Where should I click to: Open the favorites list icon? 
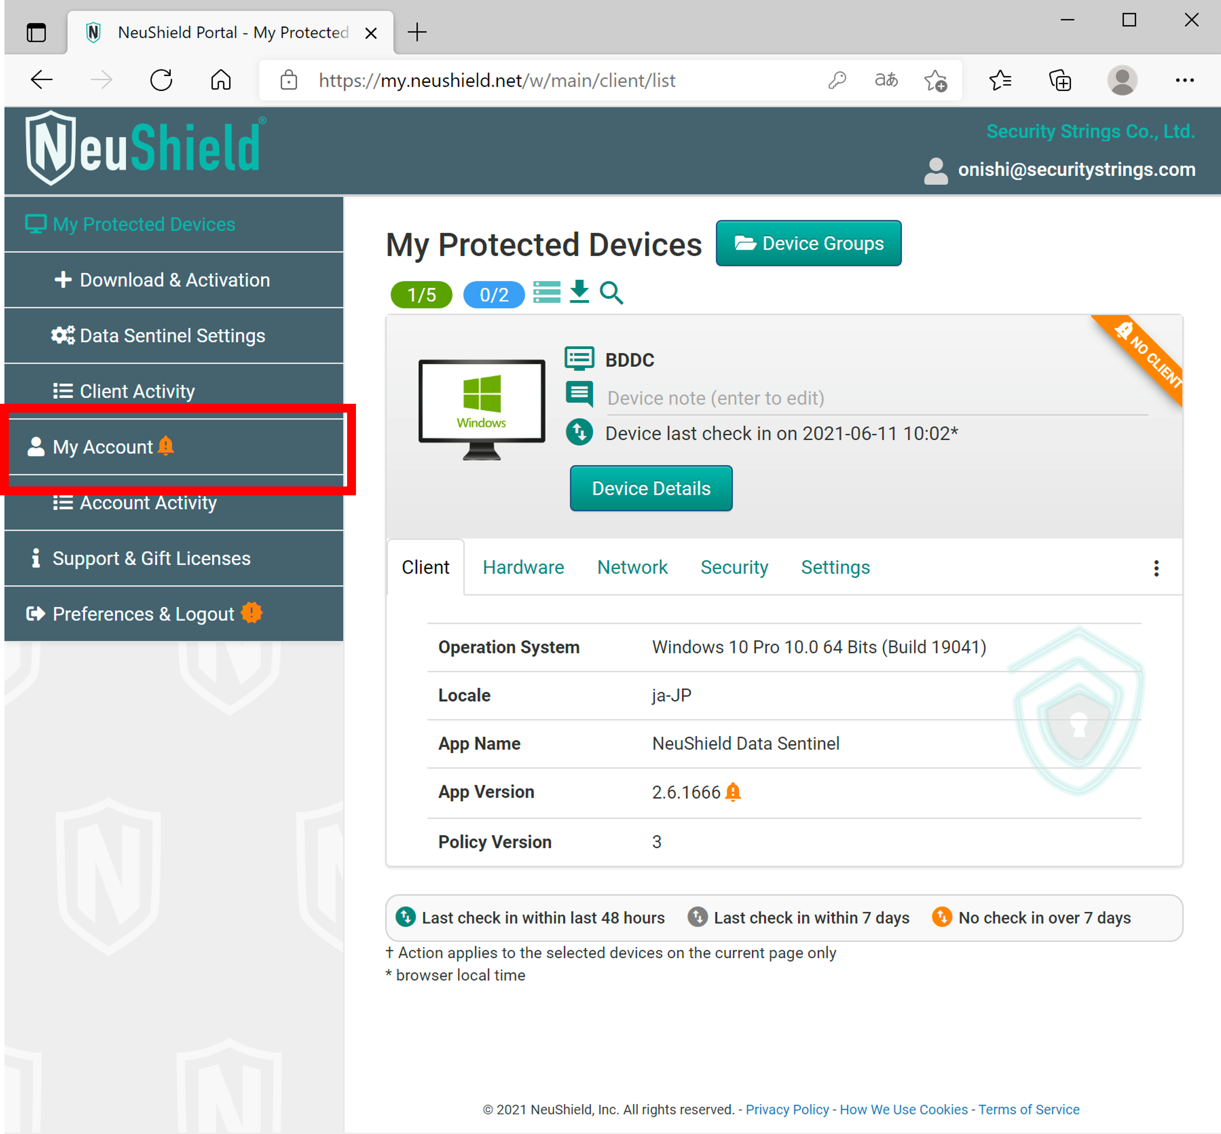pyautogui.click(x=1001, y=80)
